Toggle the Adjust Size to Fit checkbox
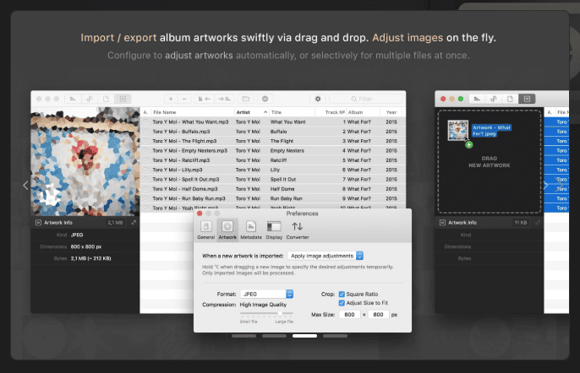Screen dimensions: 580x373 point(342,303)
